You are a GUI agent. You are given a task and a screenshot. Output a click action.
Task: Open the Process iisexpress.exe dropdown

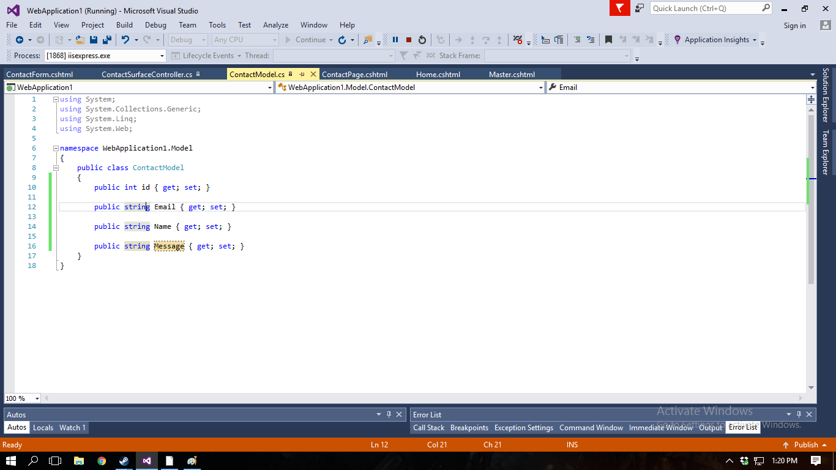point(162,56)
